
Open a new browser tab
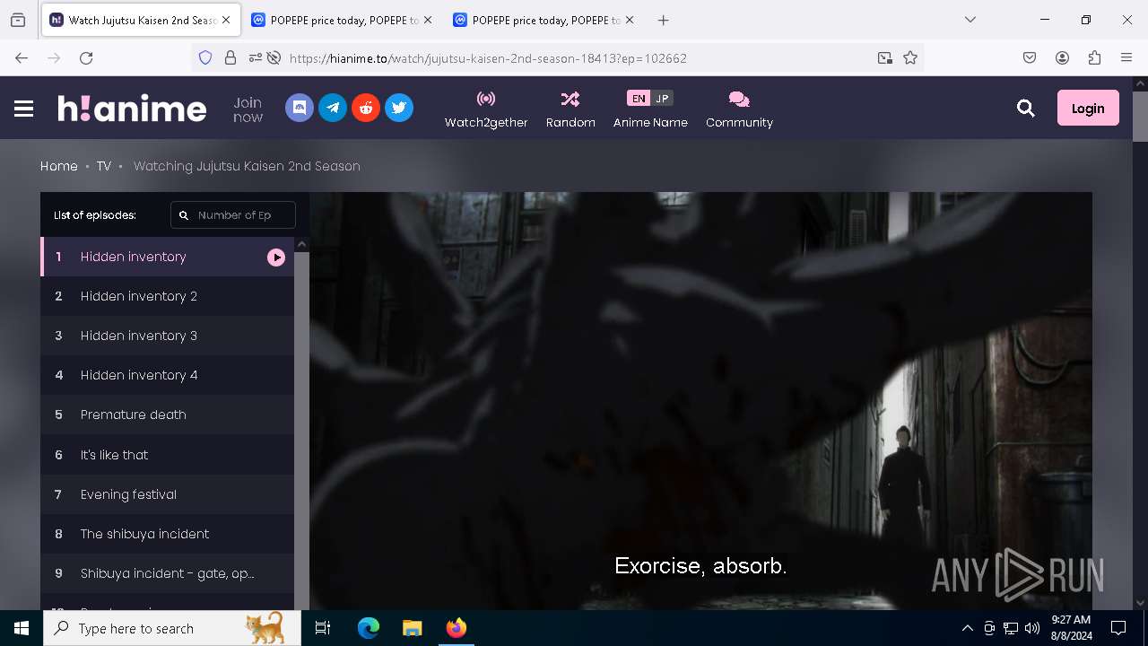click(663, 20)
